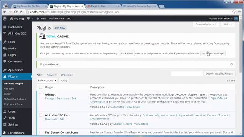View details for Akismet
This screenshot has width=244, height=137.
point(133,107)
